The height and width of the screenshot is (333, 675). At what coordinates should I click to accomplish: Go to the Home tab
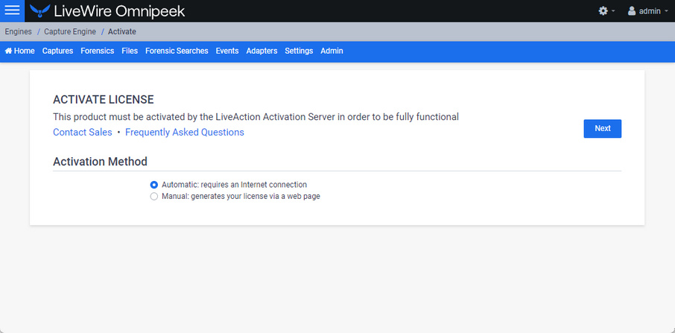[20, 51]
